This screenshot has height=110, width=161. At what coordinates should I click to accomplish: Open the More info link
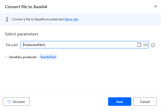[72, 19]
